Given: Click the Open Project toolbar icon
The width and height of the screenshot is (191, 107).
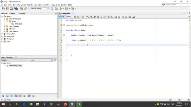Looking at the screenshot, I should pos(12,9).
